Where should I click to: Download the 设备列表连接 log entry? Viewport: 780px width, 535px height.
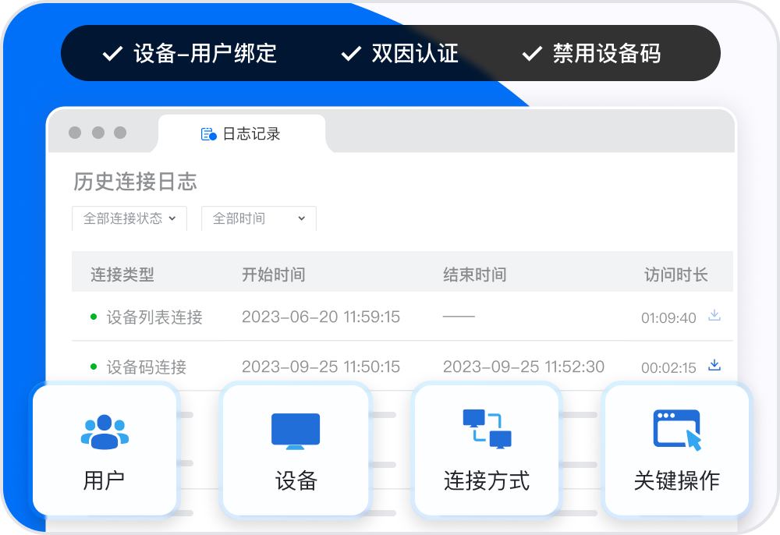click(714, 316)
